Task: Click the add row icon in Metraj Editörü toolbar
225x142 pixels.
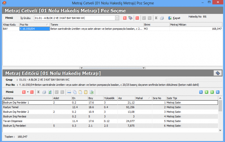Action: pos(24,92)
